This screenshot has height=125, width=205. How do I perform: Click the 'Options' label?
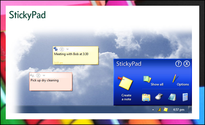(x=183, y=84)
